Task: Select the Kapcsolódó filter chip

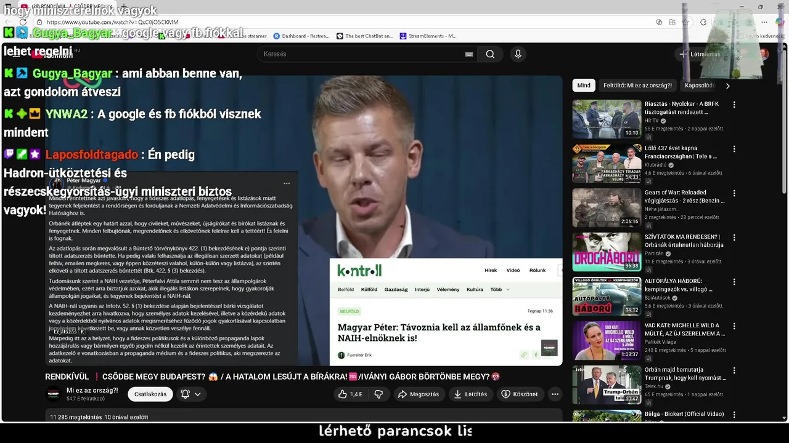Action: tap(700, 86)
